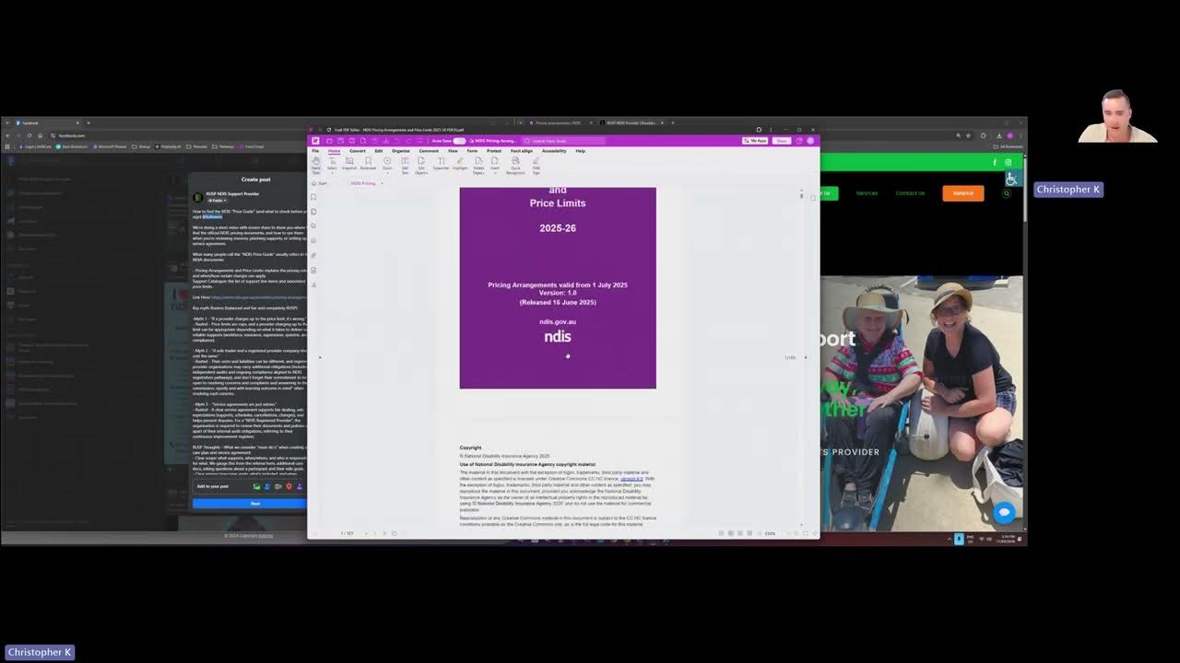1180x663 pixels.
Task: Activate the Snapshot tool
Action: click(x=349, y=164)
